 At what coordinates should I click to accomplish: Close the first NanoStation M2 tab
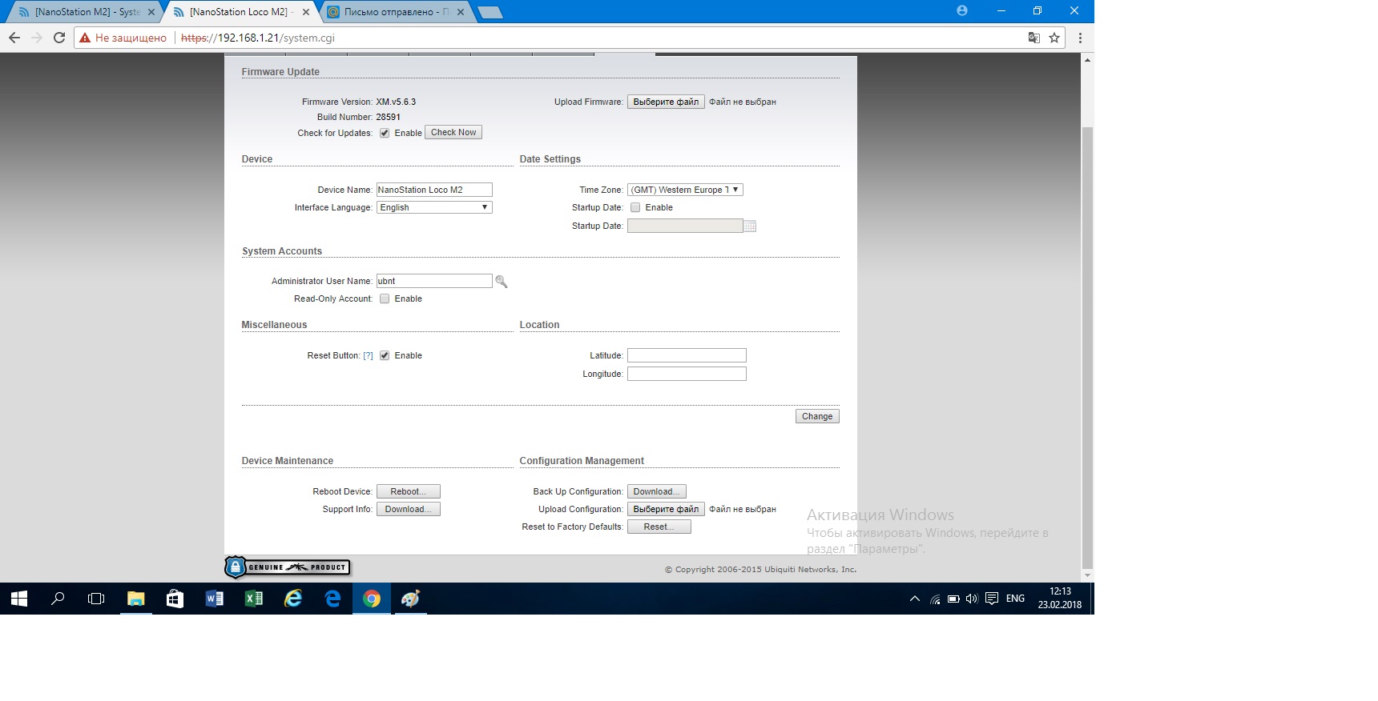151,12
